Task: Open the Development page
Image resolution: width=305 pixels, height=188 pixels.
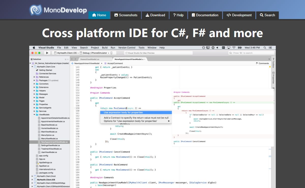Action: 239,15
